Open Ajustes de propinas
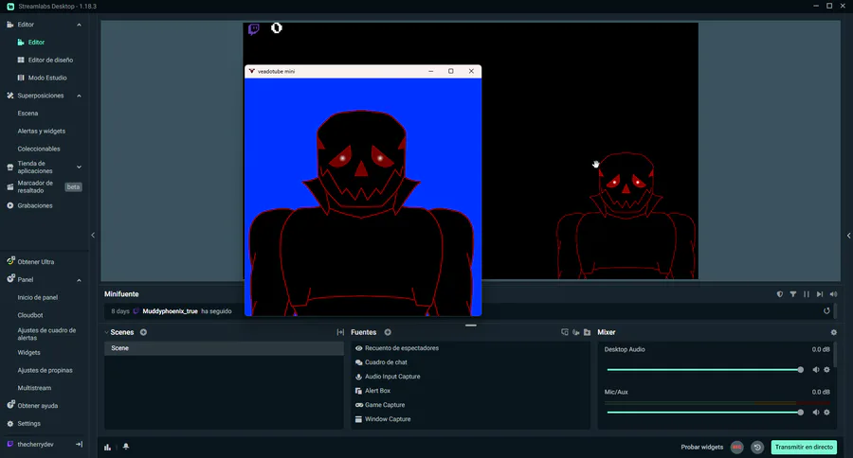This screenshot has height=458, width=853. 45,371
